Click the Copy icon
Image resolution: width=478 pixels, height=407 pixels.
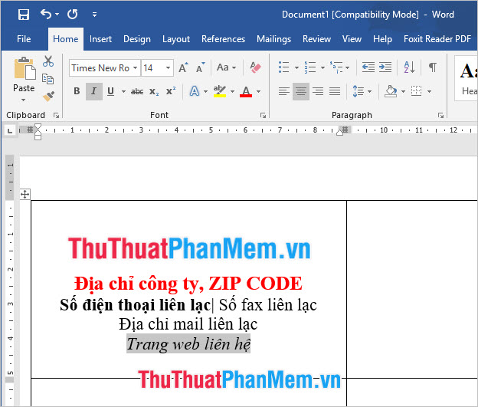(x=47, y=79)
